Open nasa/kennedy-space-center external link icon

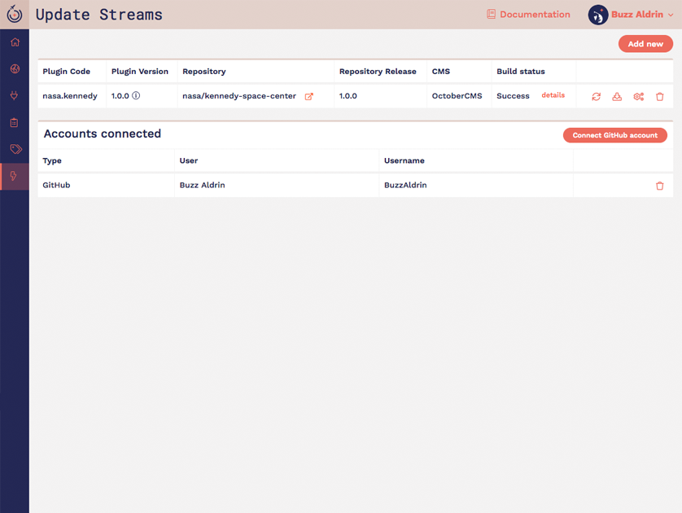[308, 96]
